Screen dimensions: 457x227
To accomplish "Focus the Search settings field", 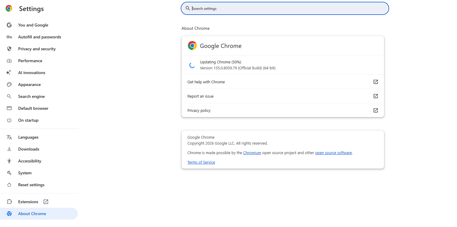I will [x=285, y=8].
